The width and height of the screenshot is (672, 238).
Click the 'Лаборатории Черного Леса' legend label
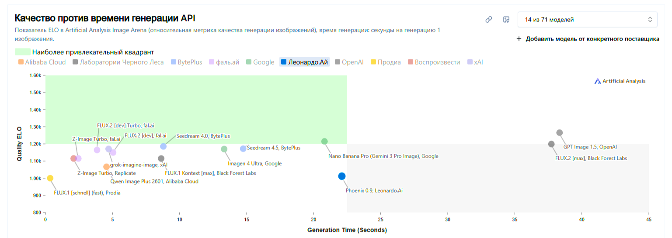pyautogui.click(x=118, y=62)
